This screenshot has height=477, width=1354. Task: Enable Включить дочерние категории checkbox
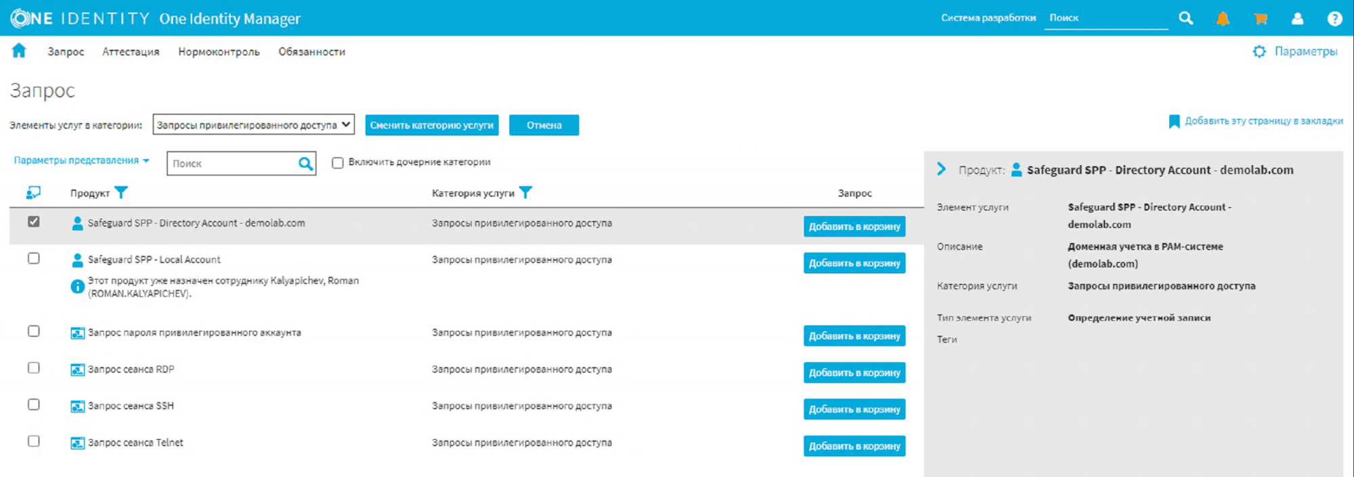(337, 162)
